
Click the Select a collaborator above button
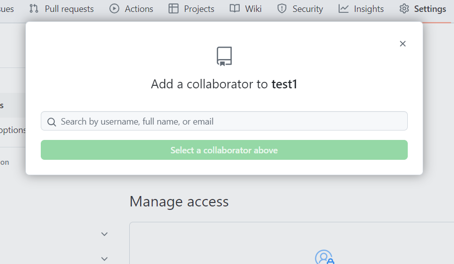224,150
